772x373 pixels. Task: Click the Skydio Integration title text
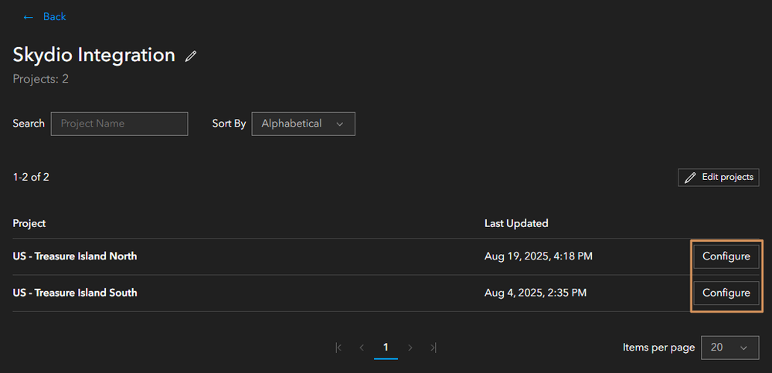94,56
